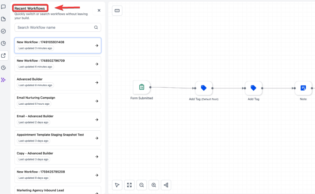This screenshot has height=194, width=315.
Task: Zoom out on the workflow canvas
Action: tap(141, 185)
